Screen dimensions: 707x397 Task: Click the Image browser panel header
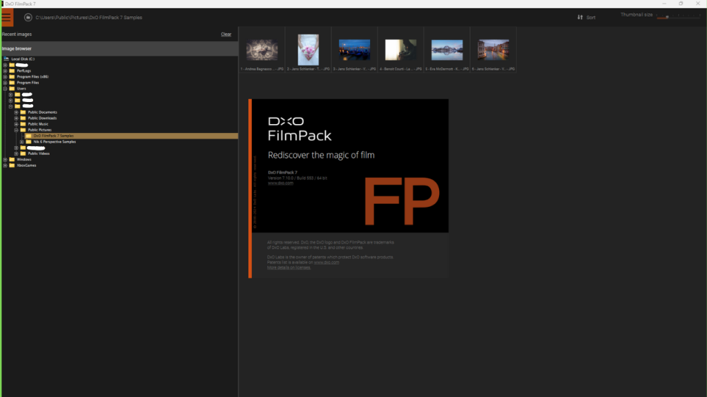pyautogui.click(x=119, y=49)
